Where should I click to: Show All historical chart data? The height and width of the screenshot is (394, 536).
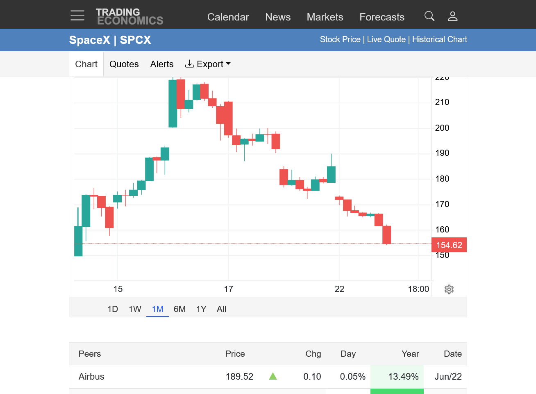click(221, 309)
